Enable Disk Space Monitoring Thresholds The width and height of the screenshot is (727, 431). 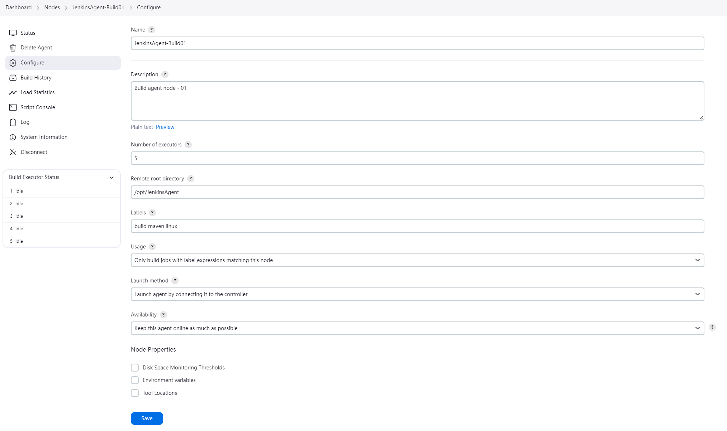[135, 367]
